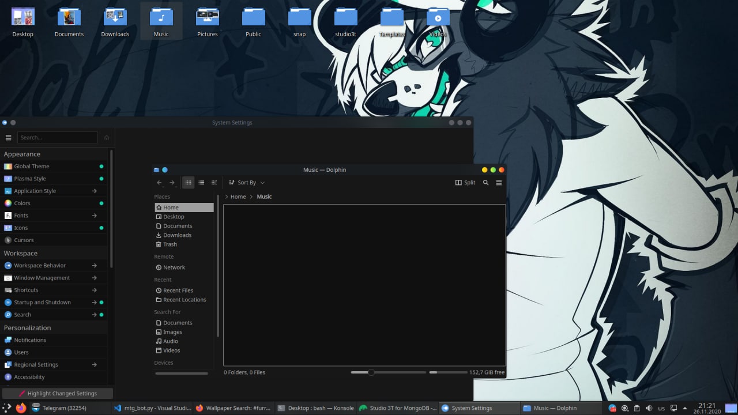This screenshot has height=415, width=738.
Task: Open the Pictures folder on the desktop
Action: point(207,21)
